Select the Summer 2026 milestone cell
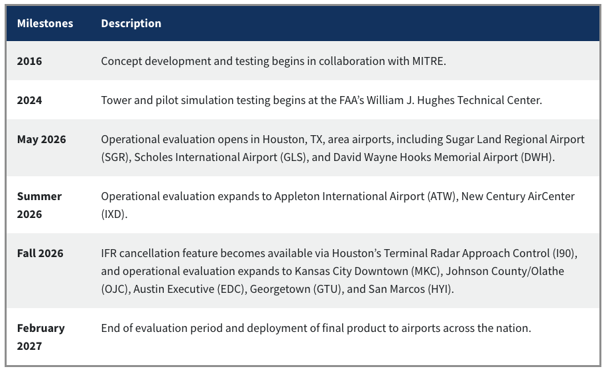Screen dimensions: 612x377 tap(39, 205)
